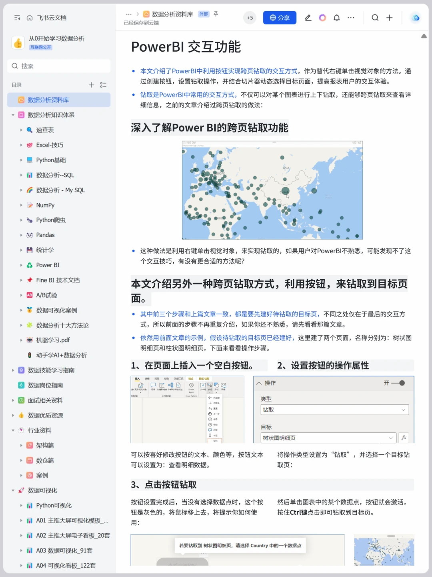Toggle the pin icon next to document title
432x577 pixels.
point(215,14)
